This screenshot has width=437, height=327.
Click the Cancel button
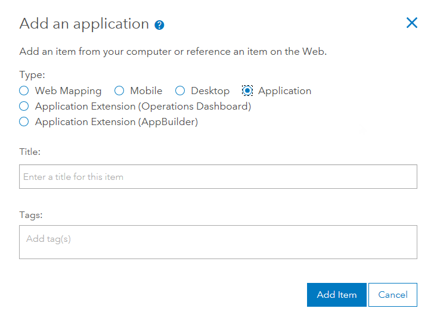(x=393, y=295)
